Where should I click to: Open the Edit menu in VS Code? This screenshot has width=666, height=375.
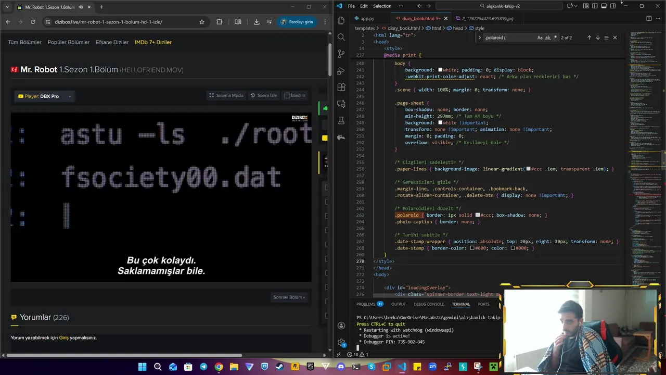pos(364,6)
